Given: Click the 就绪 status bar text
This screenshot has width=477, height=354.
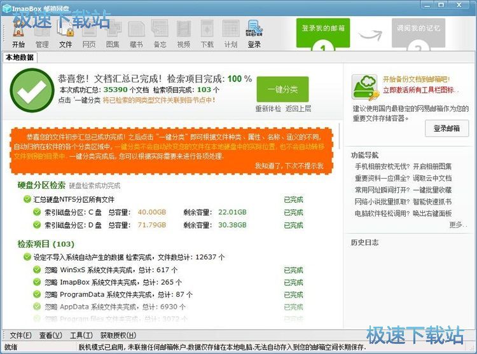Looking at the screenshot, I should [x=11, y=347].
